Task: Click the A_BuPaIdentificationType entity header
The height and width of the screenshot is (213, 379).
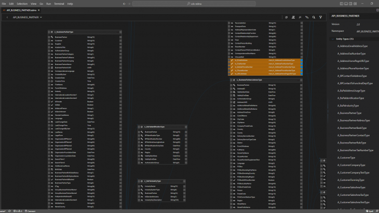Action: 162,127
